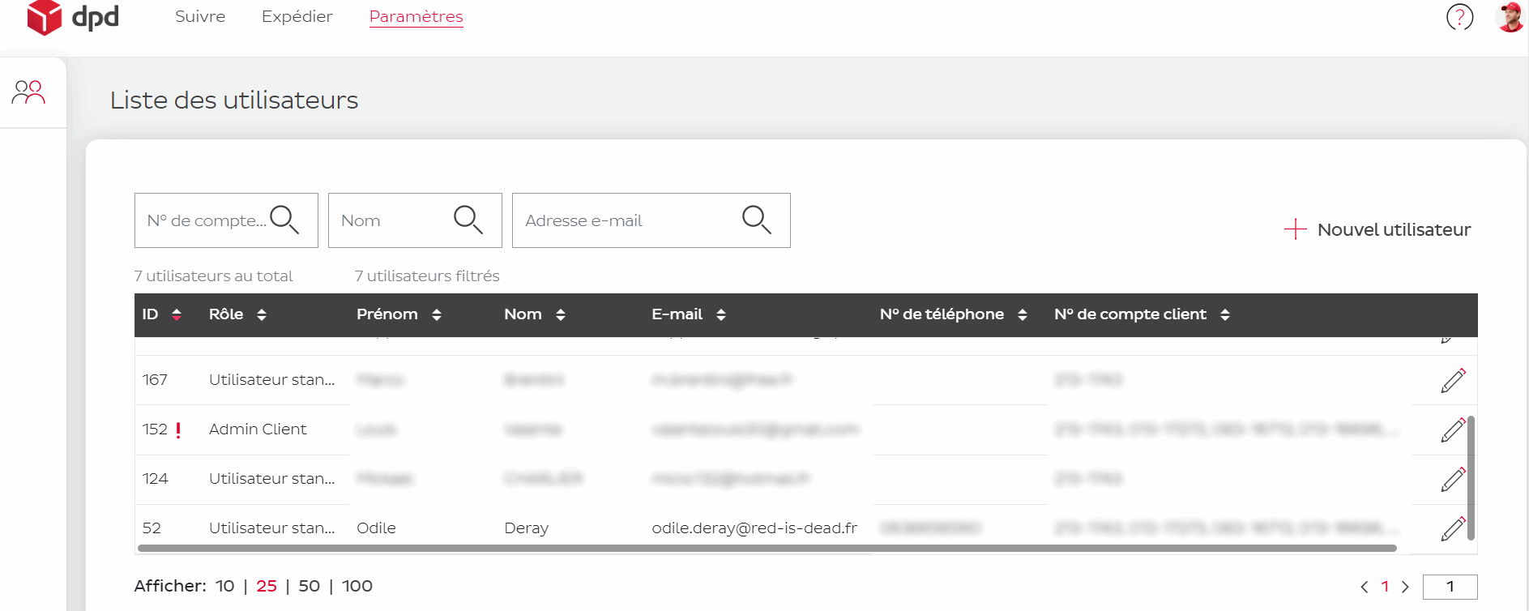Open the user avatar profile menu
1529x611 pixels.
tap(1510, 17)
